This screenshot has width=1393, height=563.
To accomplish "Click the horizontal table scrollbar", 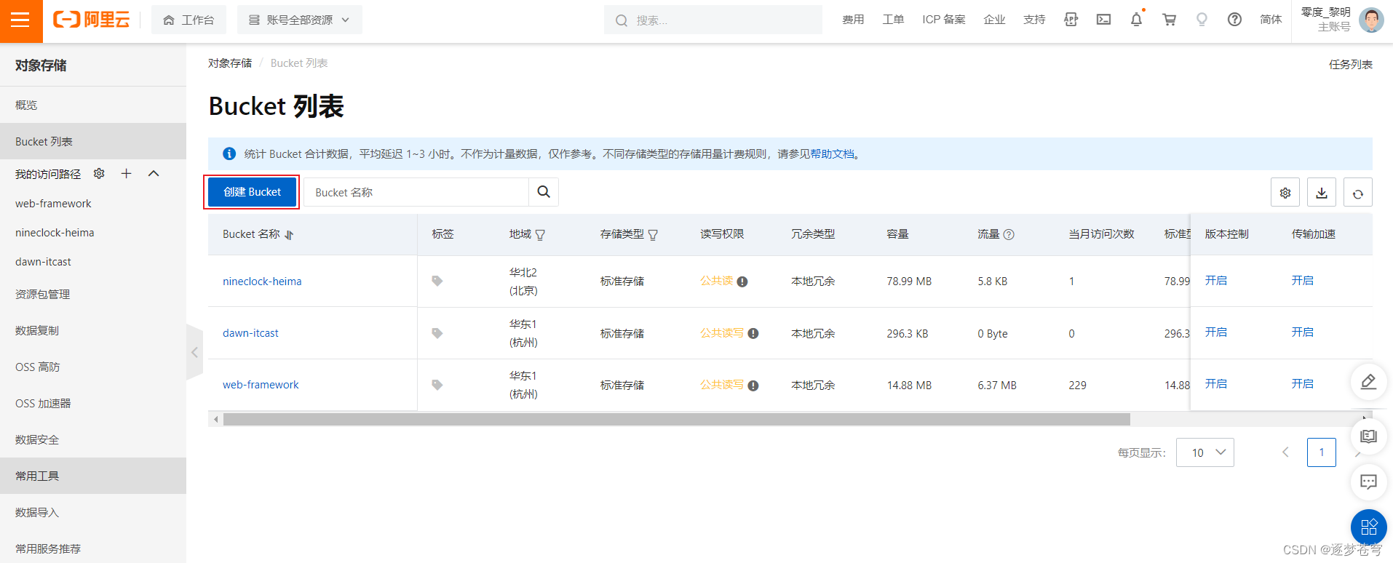I will (x=676, y=420).
